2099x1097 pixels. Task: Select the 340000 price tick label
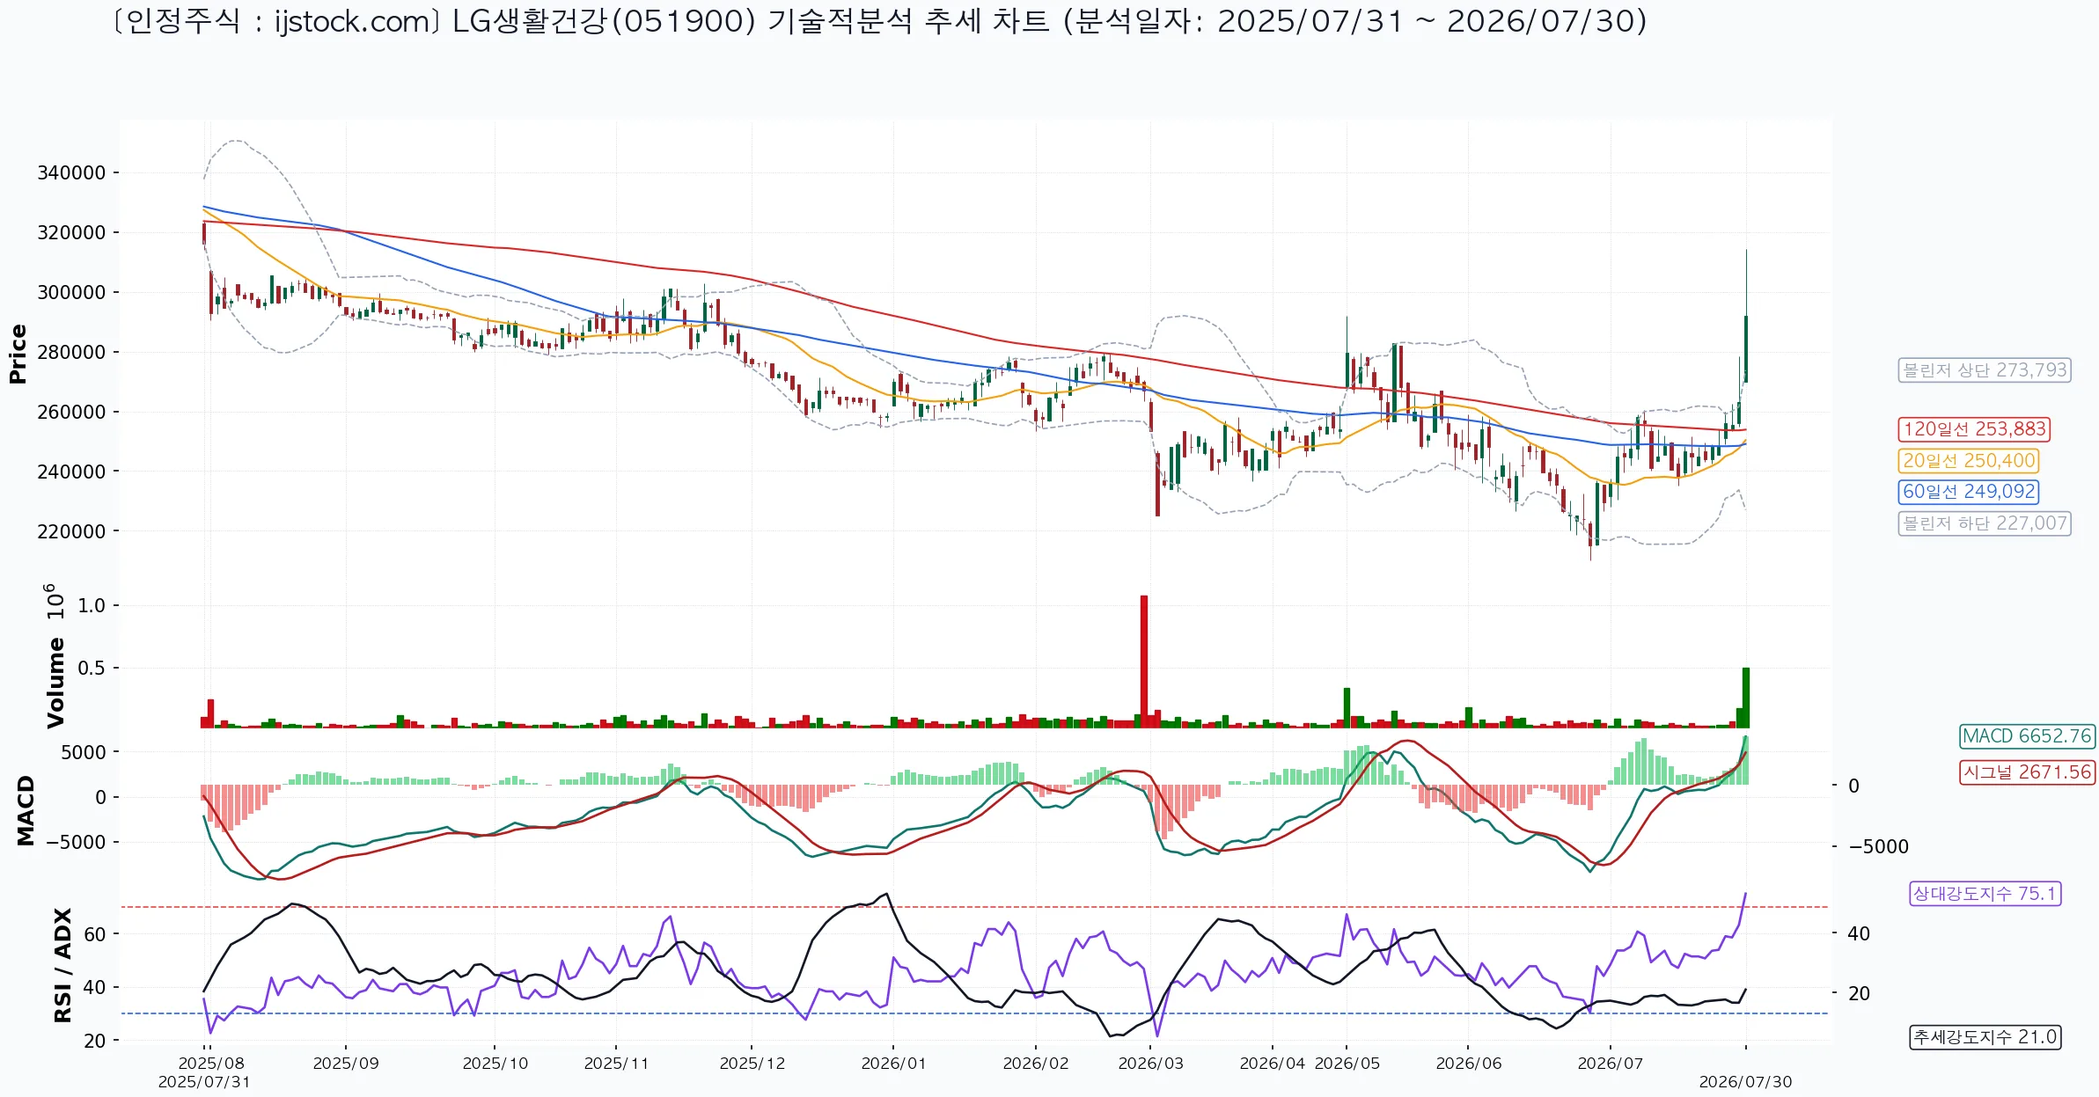tap(71, 173)
